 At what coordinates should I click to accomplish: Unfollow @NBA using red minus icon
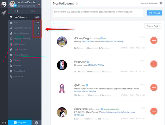154,64
